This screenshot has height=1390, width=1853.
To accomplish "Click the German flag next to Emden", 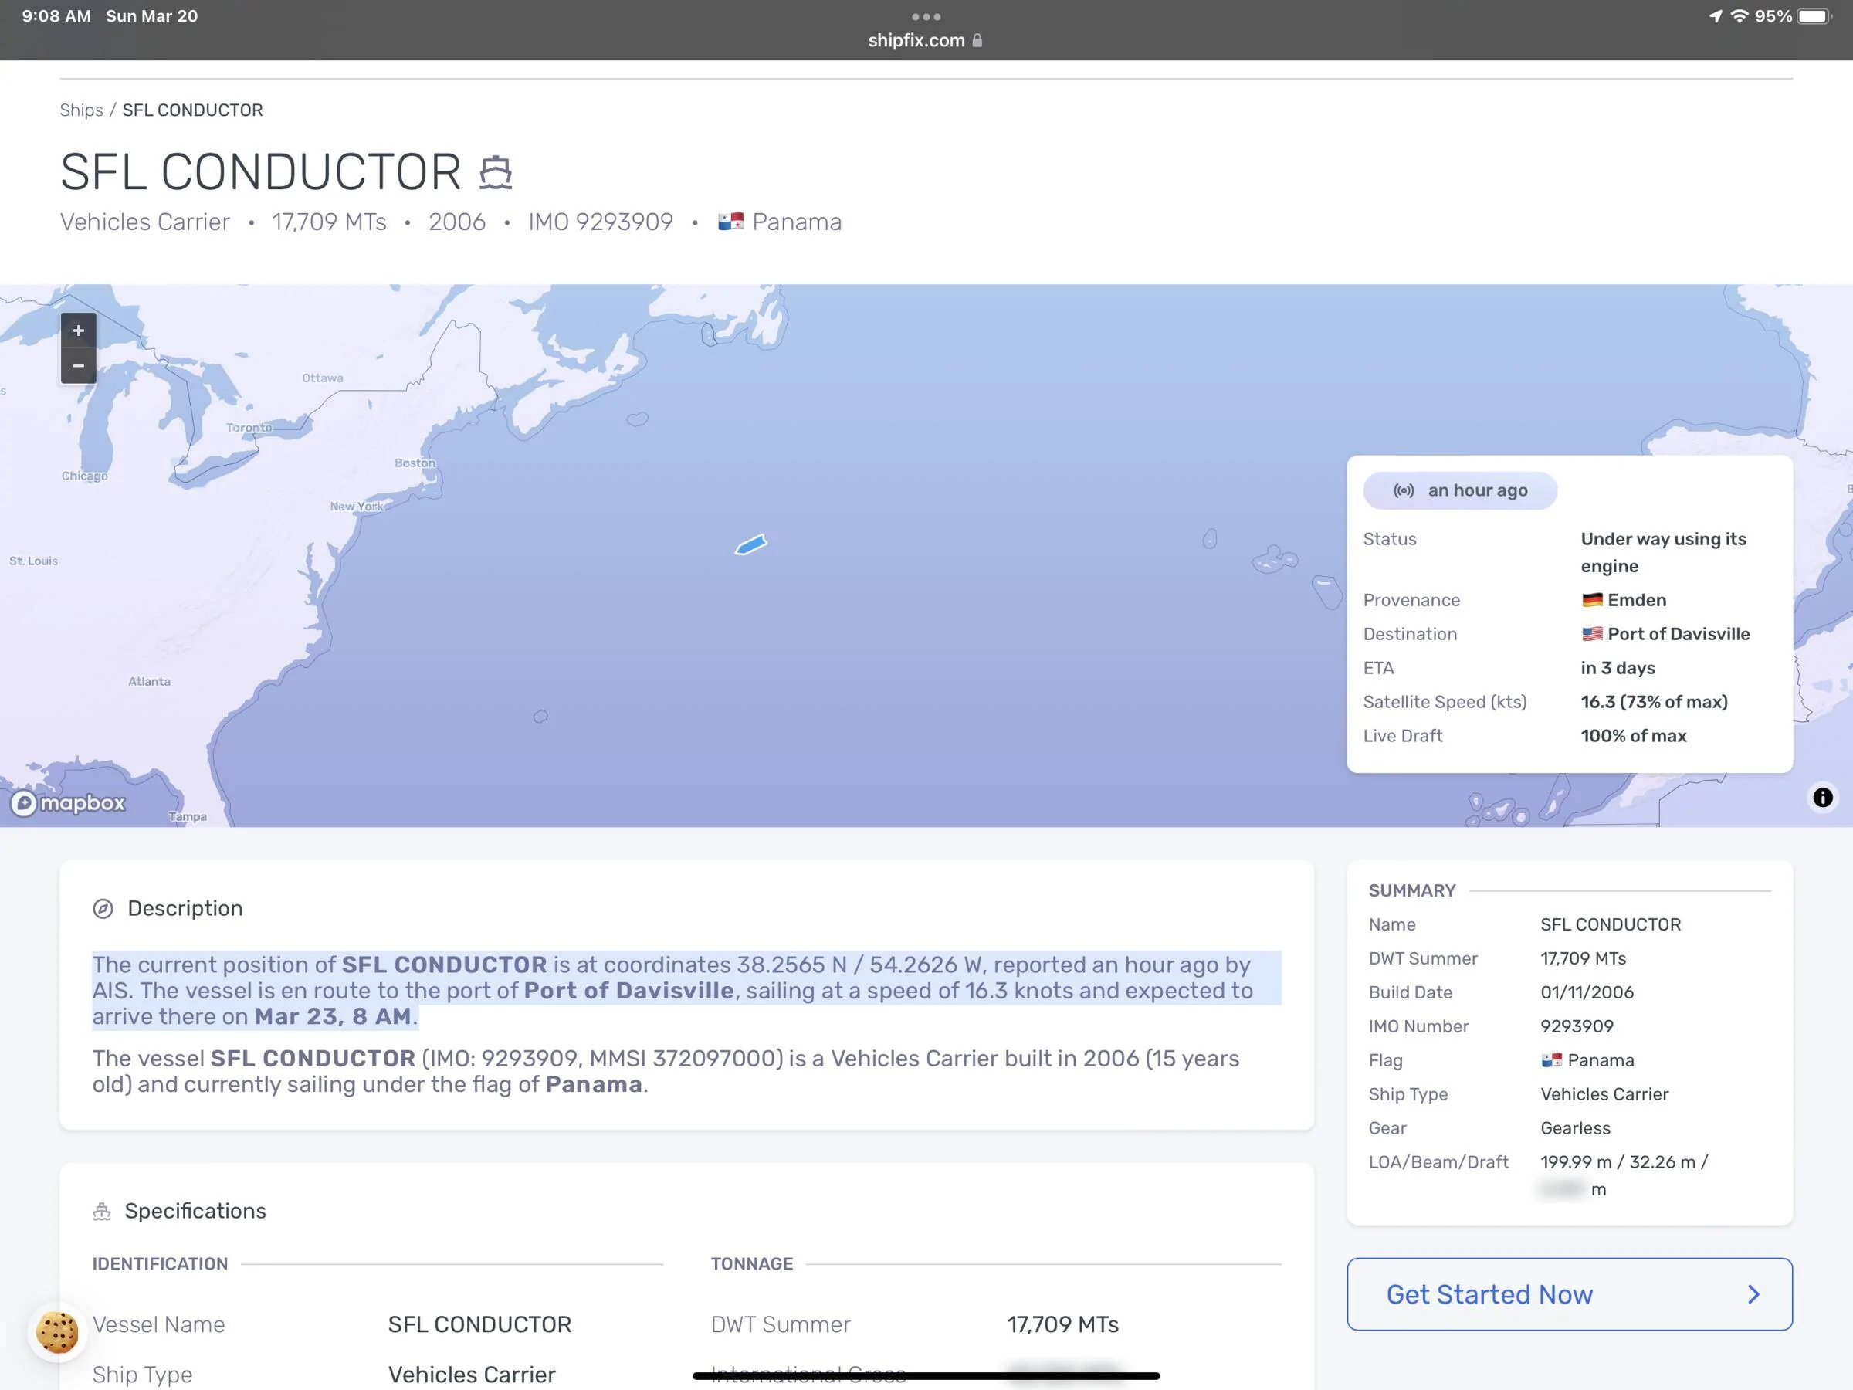I will (1591, 601).
